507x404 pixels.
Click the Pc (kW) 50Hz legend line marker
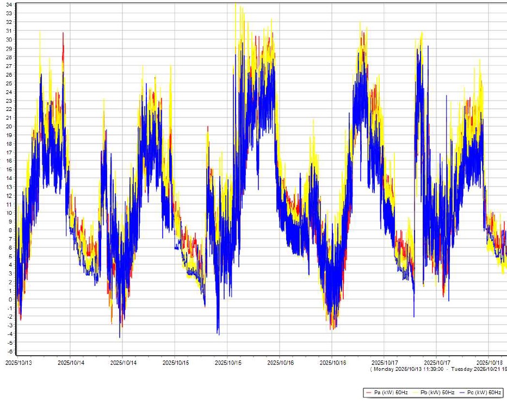click(462, 392)
